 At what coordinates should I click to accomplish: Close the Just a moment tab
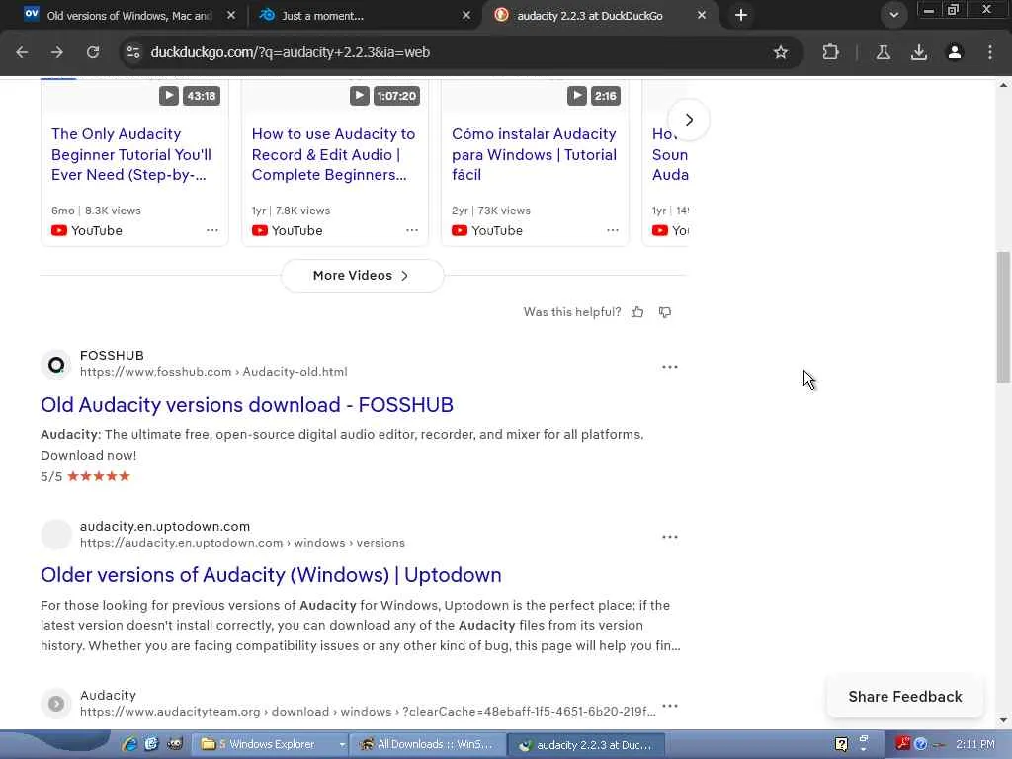click(466, 15)
